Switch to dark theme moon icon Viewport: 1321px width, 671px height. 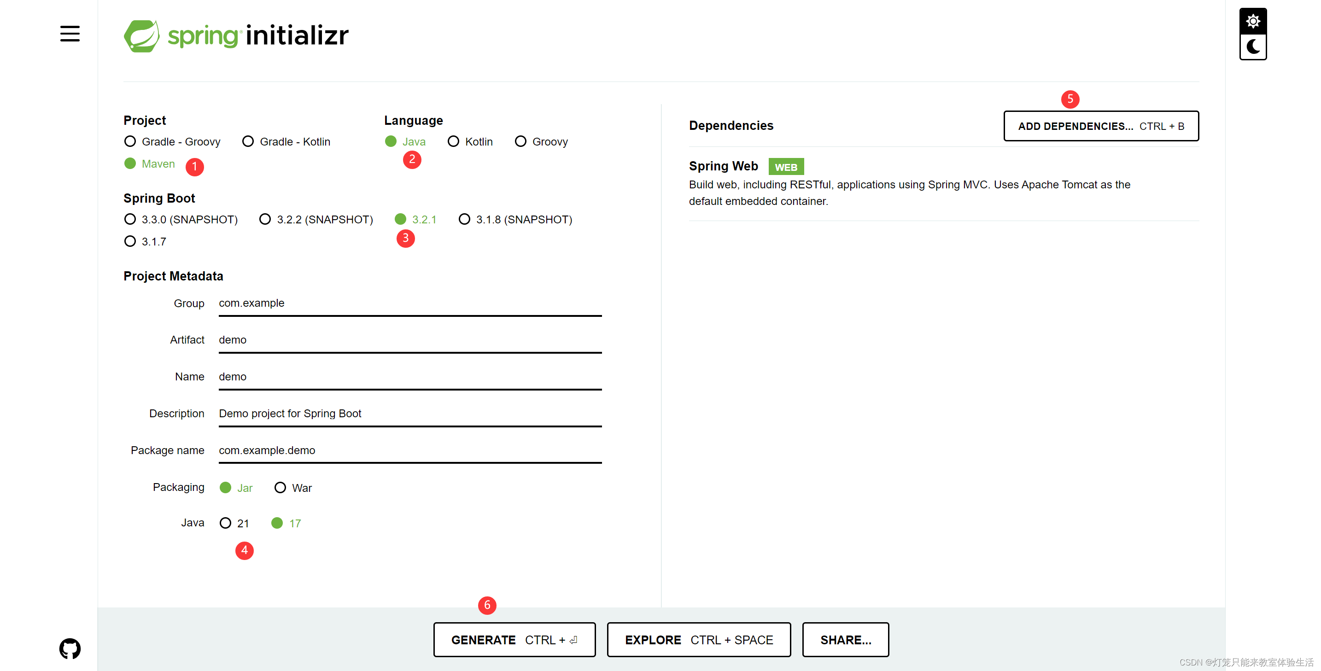(x=1253, y=47)
